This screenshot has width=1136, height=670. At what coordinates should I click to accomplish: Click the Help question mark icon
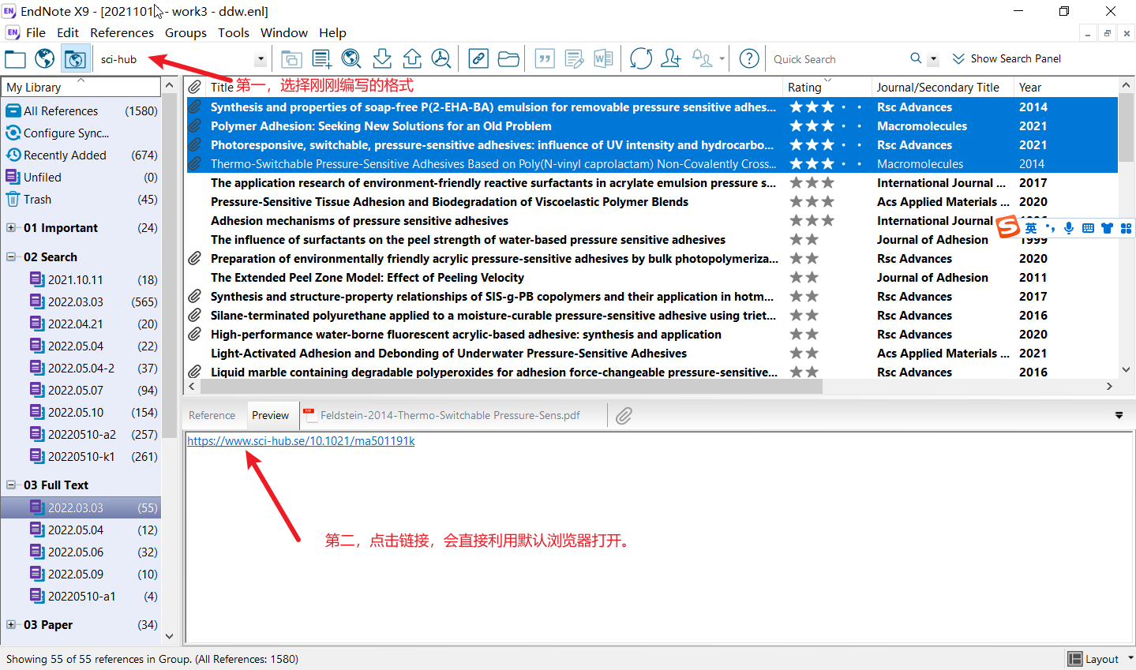[749, 59]
